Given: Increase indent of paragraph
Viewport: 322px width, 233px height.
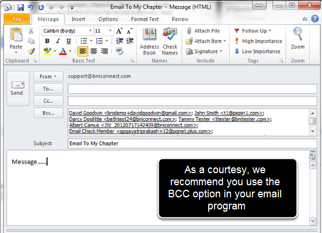Looking at the screenshot, I should (x=130, y=41).
